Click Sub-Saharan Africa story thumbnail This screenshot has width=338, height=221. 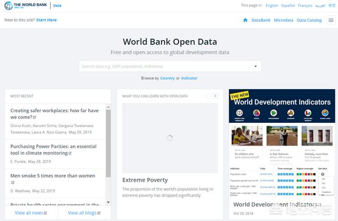[x=282, y=136]
